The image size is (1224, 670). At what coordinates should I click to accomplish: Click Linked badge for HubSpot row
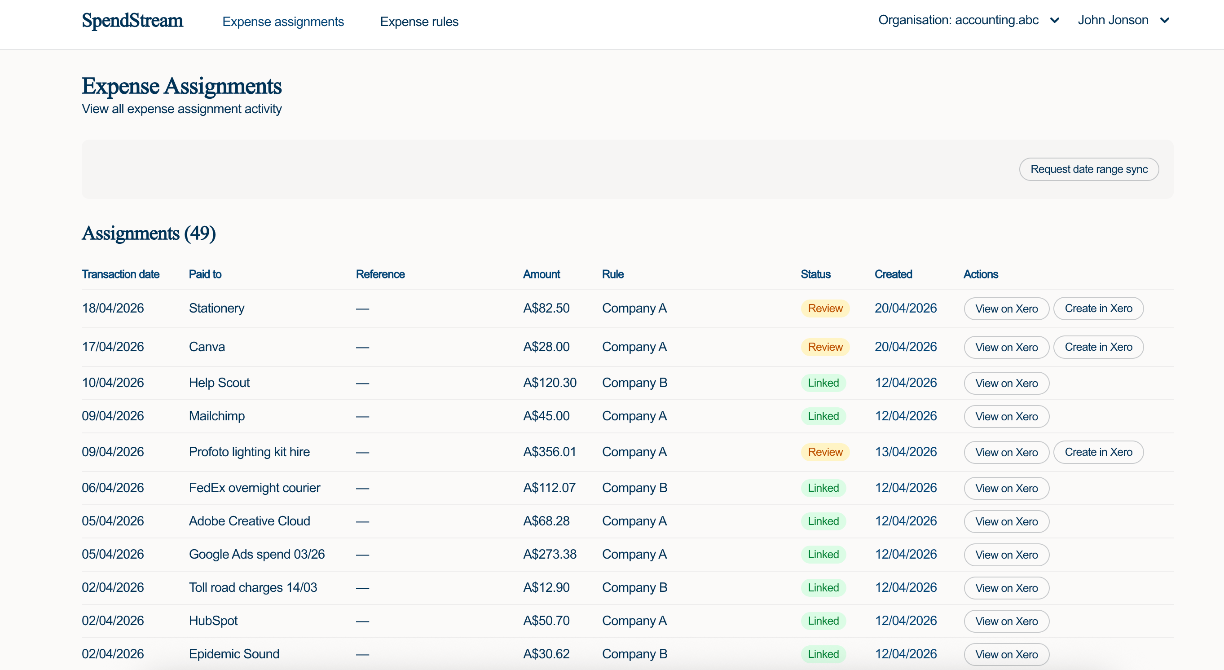pyautogui.click(x=823, y=621)
